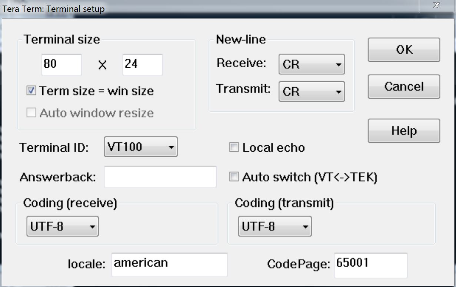The height and width of the screenshot is (287, 456).
Task: Click the Answerback label
Action: tap(58, 177)
